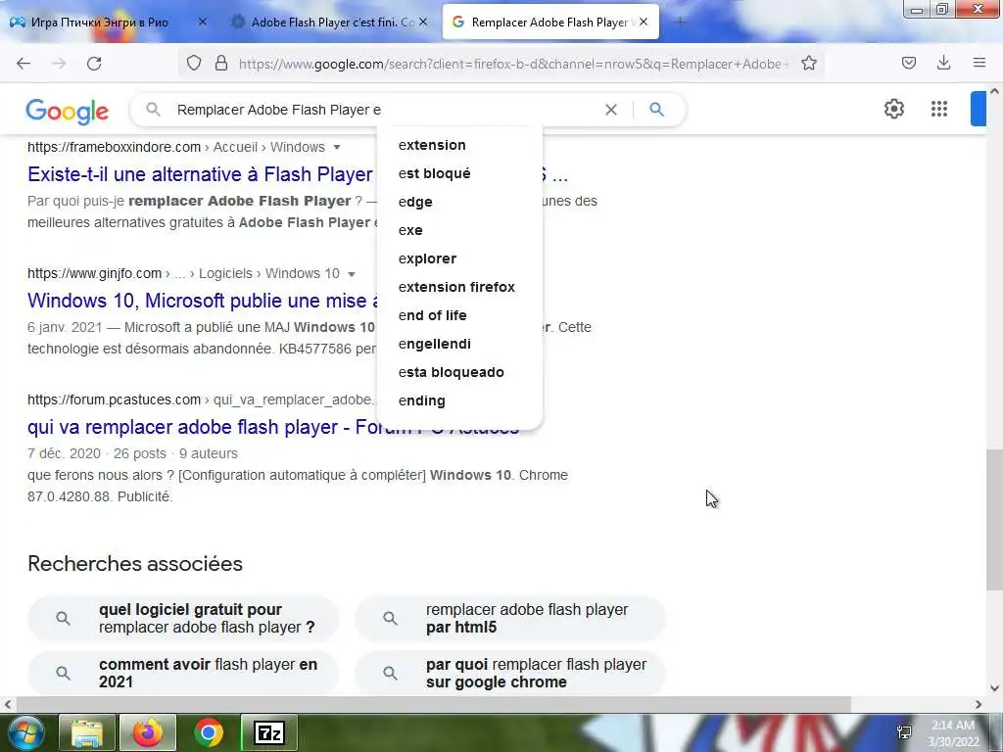1003x752 pixels.
Task: Open 'Existe-t-il une alternative à Flash Player' result
Action: 200,174
